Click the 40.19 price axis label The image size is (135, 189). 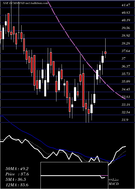(126, 20)
